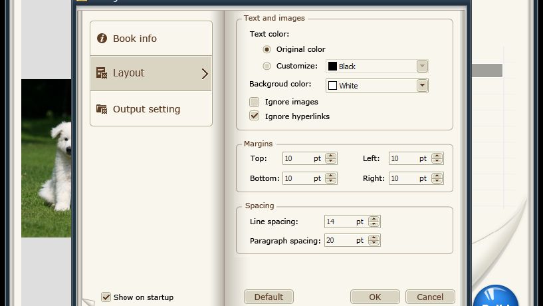Increase the Left margin with up arrow
The width and height of the screenshot is (543, 306).
[x=437, y=156]
